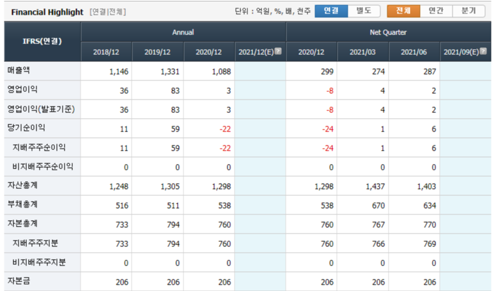
Task: Click the 비지배주주순이익 row label
Action: 43,167
